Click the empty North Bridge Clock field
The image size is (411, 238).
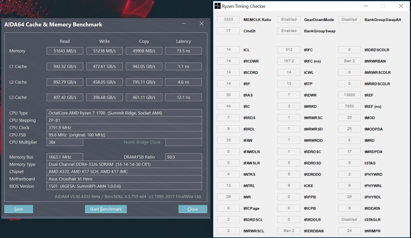pos(184,142)
